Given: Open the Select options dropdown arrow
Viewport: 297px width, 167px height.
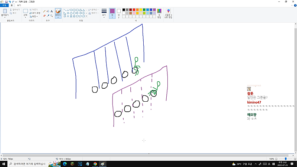Looking at the screenshot, I should point(25,17).
